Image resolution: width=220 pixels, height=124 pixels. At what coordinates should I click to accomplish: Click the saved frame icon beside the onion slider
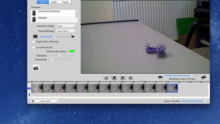point(35,37)
